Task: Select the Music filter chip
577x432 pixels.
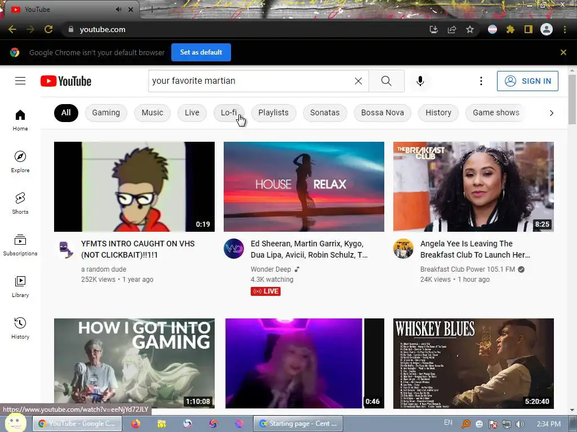Action: point(152,112)
